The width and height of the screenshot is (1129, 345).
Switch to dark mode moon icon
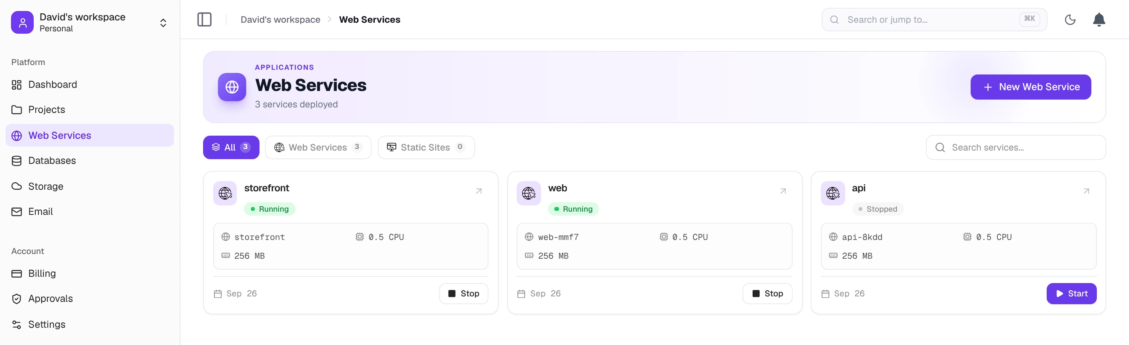pyautogui.click(x=1070, y=20)
